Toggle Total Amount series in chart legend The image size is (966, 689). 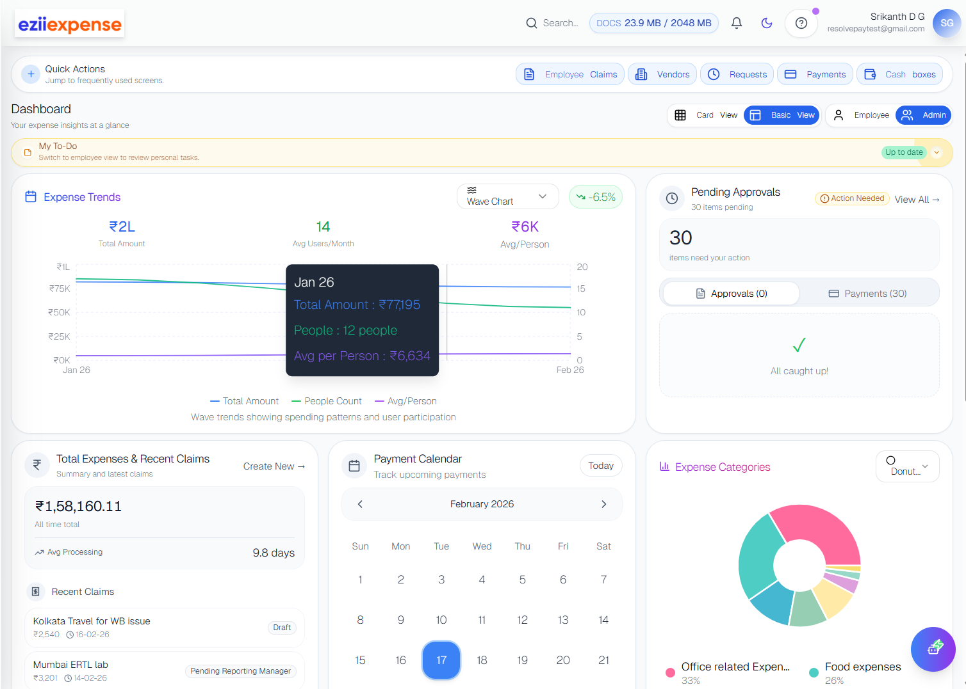[x=245, y=401]
